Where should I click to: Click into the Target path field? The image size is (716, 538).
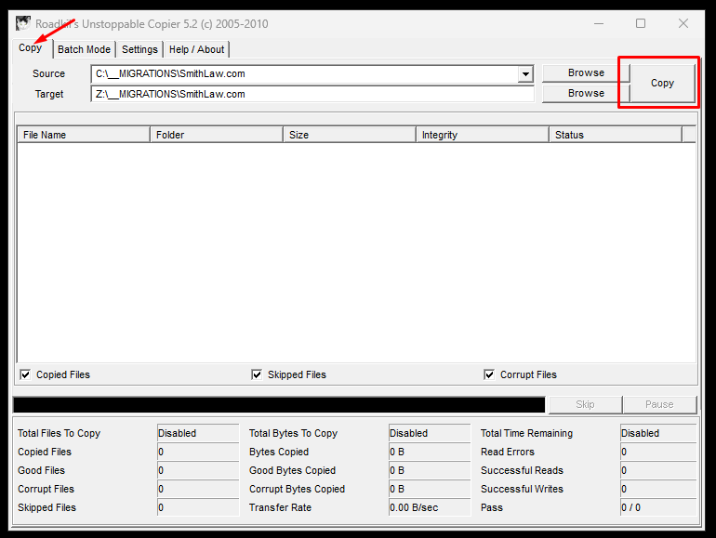tap(312, 94)
